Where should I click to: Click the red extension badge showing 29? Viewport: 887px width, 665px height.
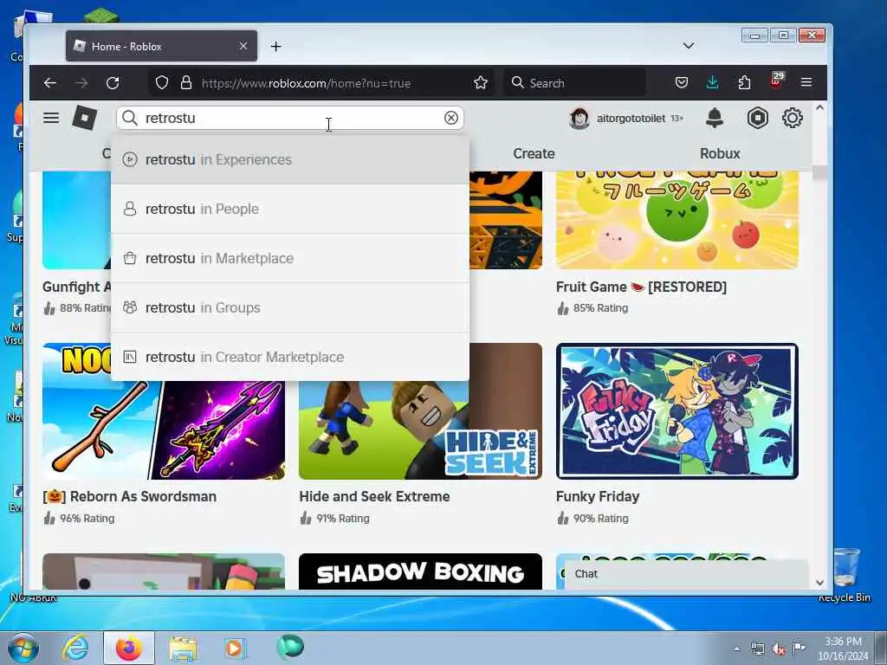[776, 81]
